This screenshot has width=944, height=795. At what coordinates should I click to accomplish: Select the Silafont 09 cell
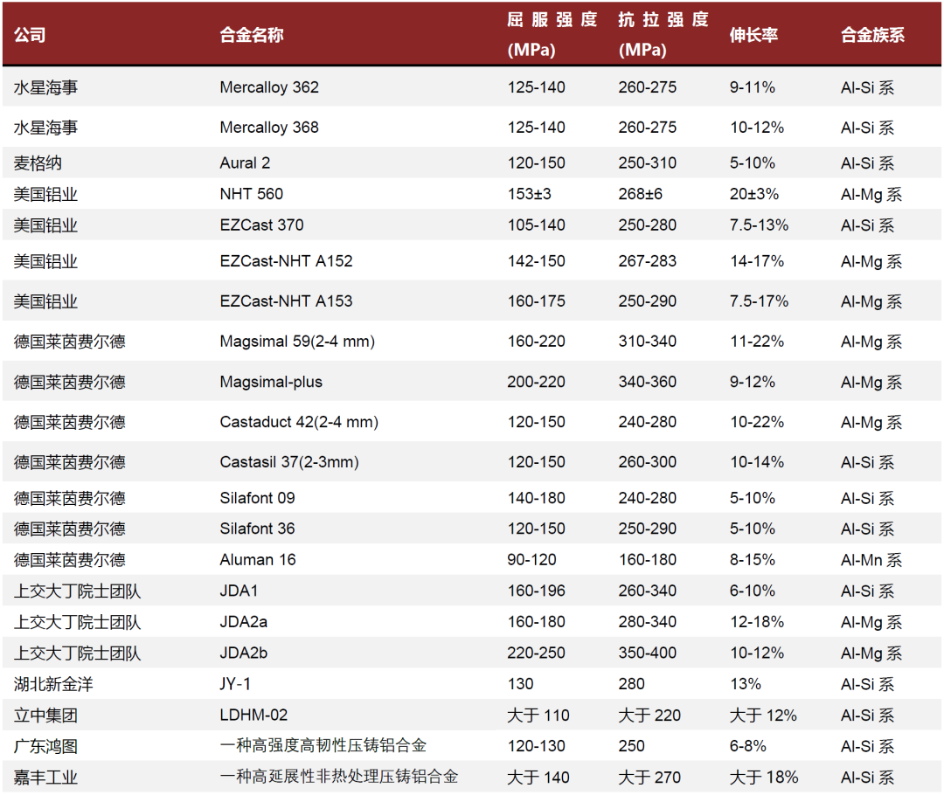pos(257,498)
